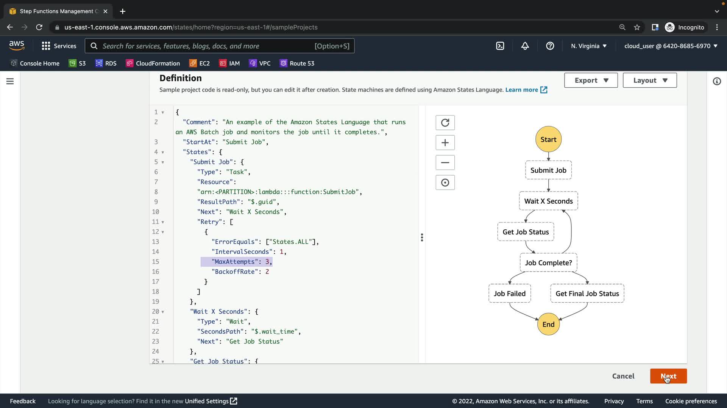
Task: Center the workflow graph view
Action: (445, 183)
